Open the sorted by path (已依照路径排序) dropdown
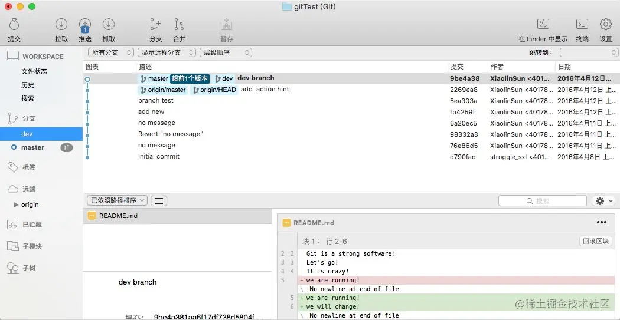This screenshot has height=320, width=620. pos(117,200)
